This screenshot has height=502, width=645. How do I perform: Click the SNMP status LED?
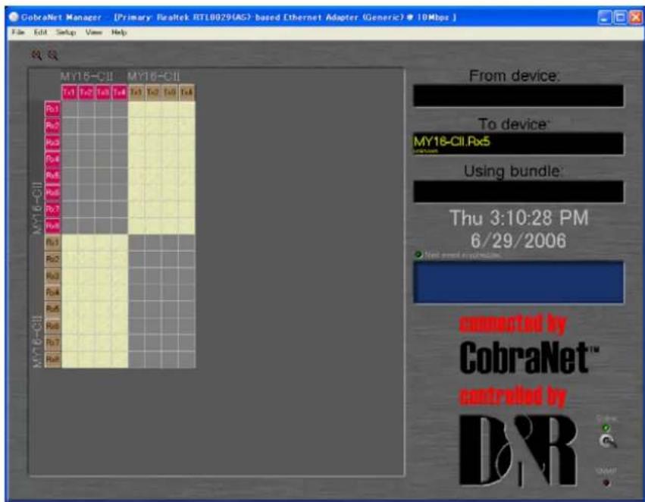[606, 482]
